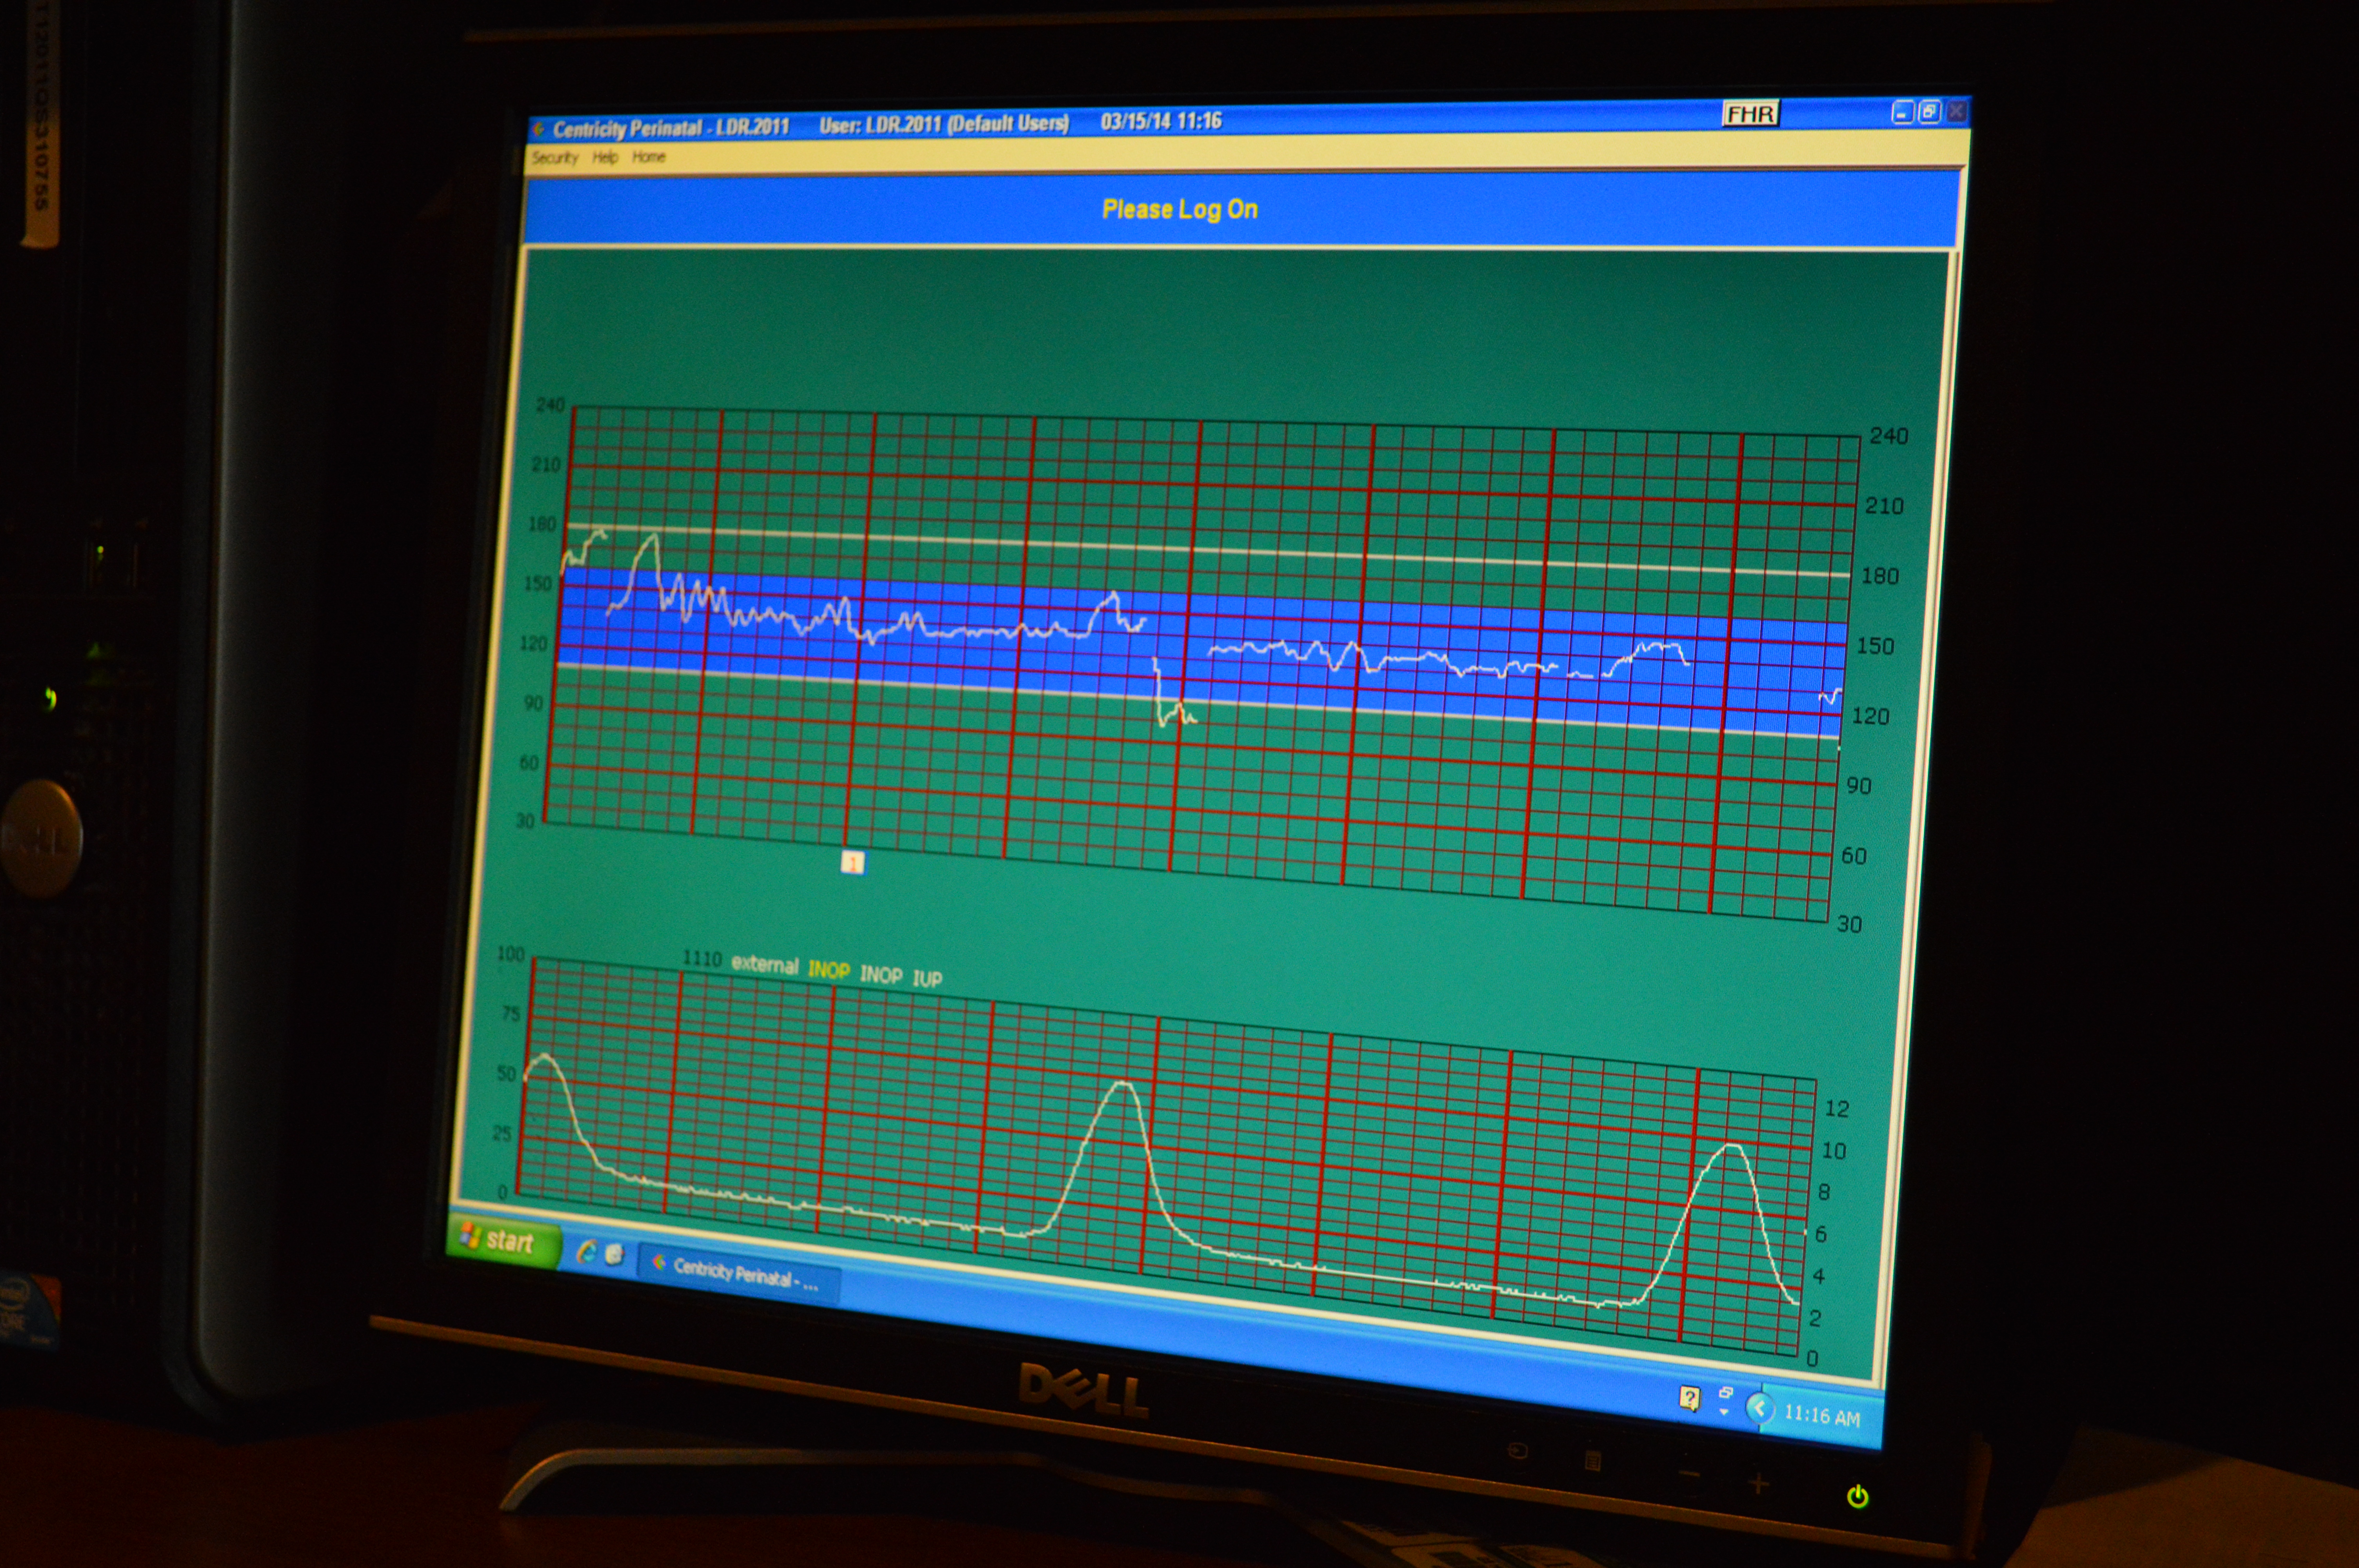The width and height of the screenshot is (2359, 1568).
Task: Click the yellow INOP status label
Action: [x=829, y=970]
